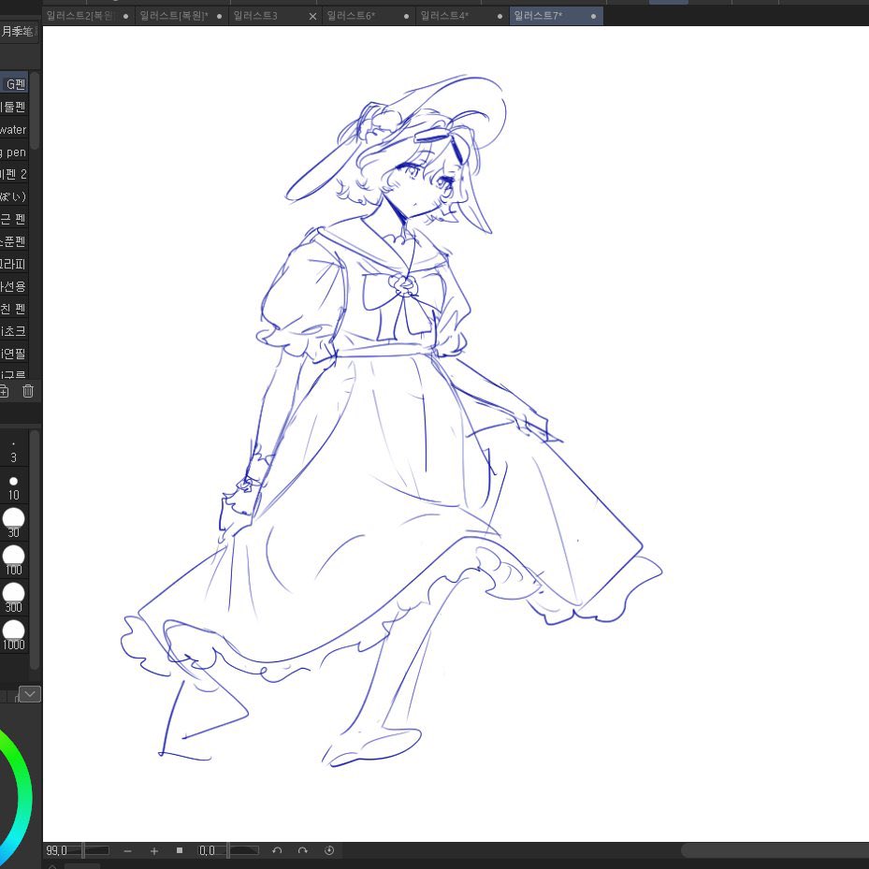Screen dimensions: 869x869
Task: Set brush size preset 300
Action: (13, 598)
